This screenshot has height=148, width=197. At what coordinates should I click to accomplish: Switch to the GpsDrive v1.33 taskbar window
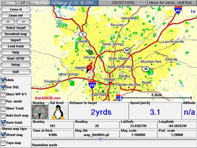[73, 2]
